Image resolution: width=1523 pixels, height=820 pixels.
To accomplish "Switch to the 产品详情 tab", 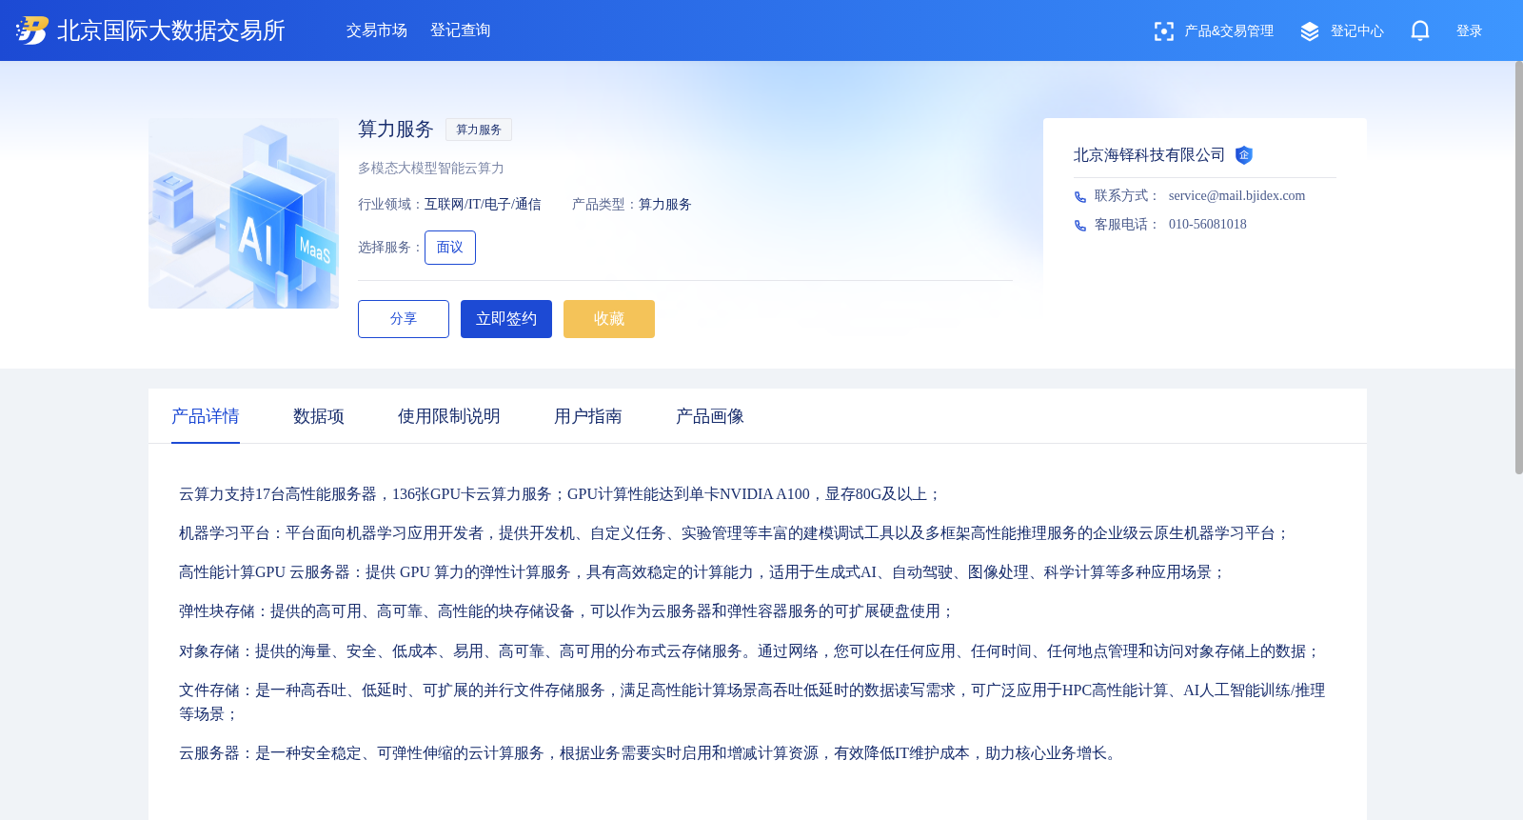I will [x=206, y=416].
